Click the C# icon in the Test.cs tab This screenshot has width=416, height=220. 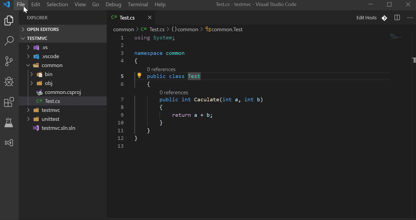point(114,18)
